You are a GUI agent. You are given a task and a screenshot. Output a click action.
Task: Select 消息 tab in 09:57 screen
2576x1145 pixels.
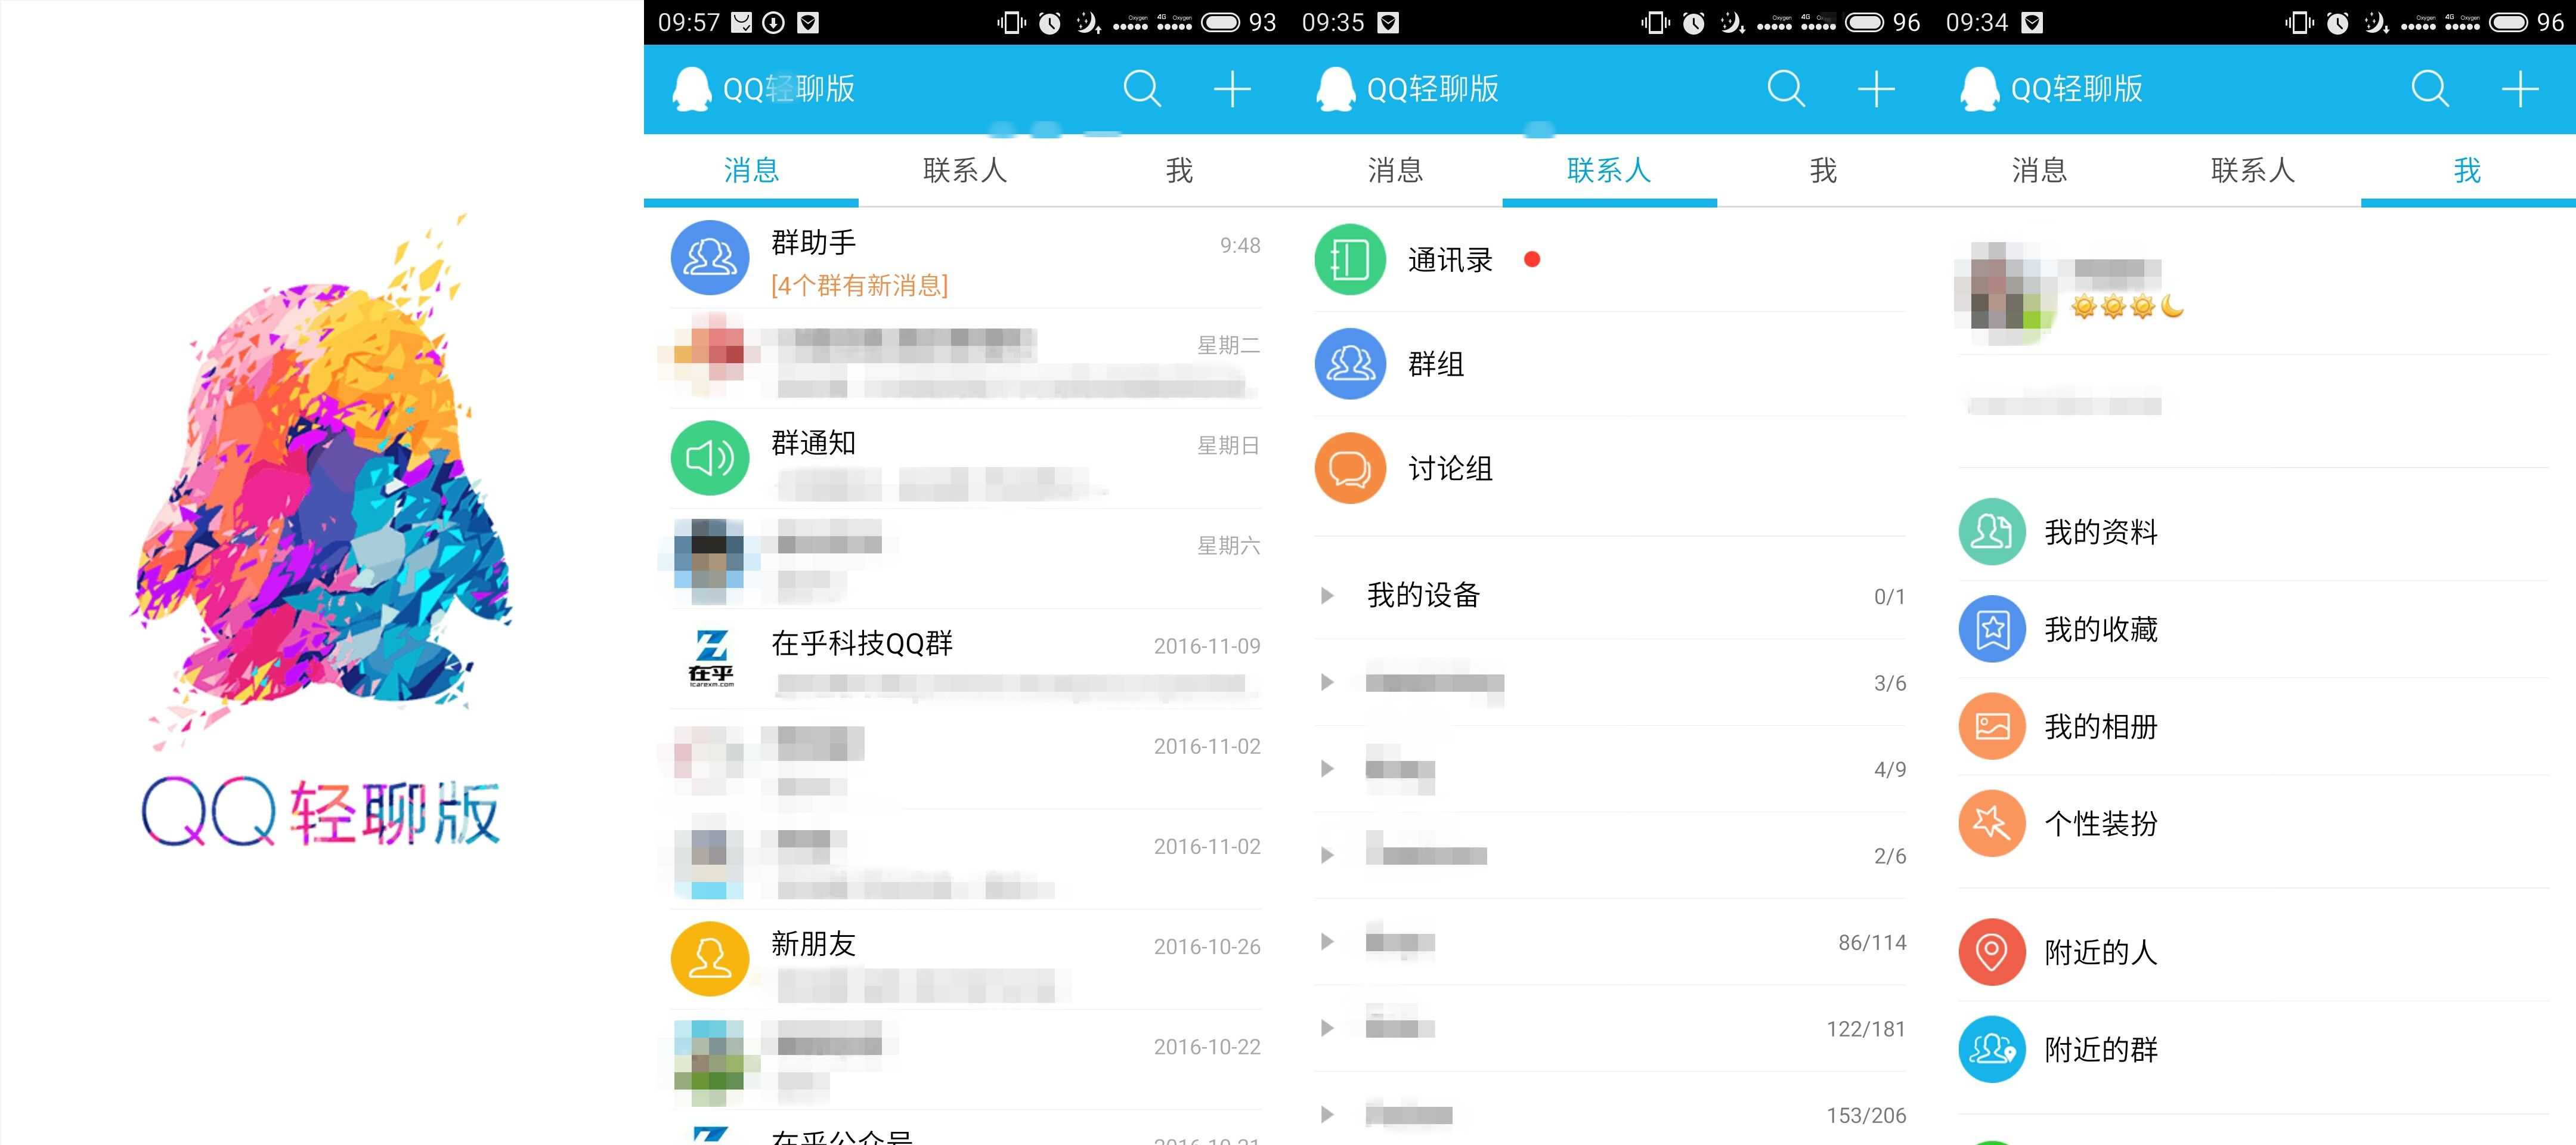pyautogui.click(x=751, y=171)
